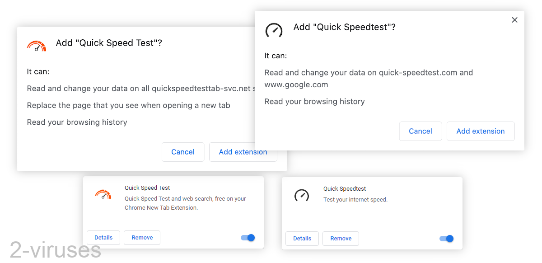Click the orange speedometer icon in "Quick Speed Test" dialog
The height and width of the screenshot is (263, 542).
[x=37, y=45]
